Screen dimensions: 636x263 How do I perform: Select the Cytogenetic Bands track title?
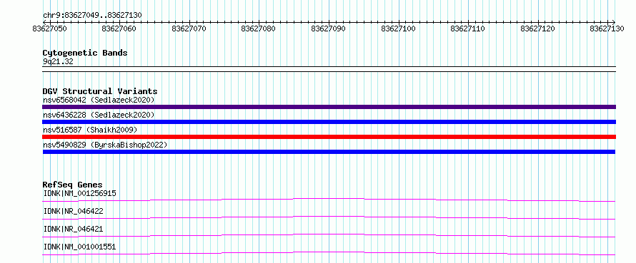pyautogui.click(x=85, y=53)
